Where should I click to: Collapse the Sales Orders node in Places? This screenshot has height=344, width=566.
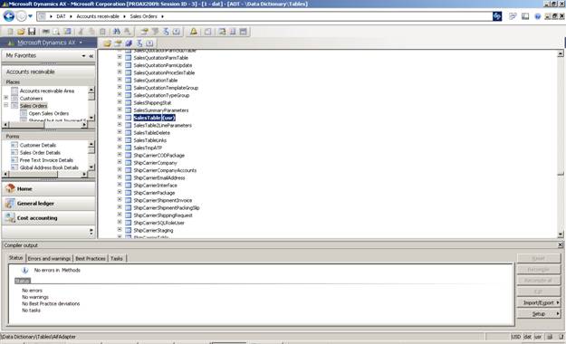(5, 105)
